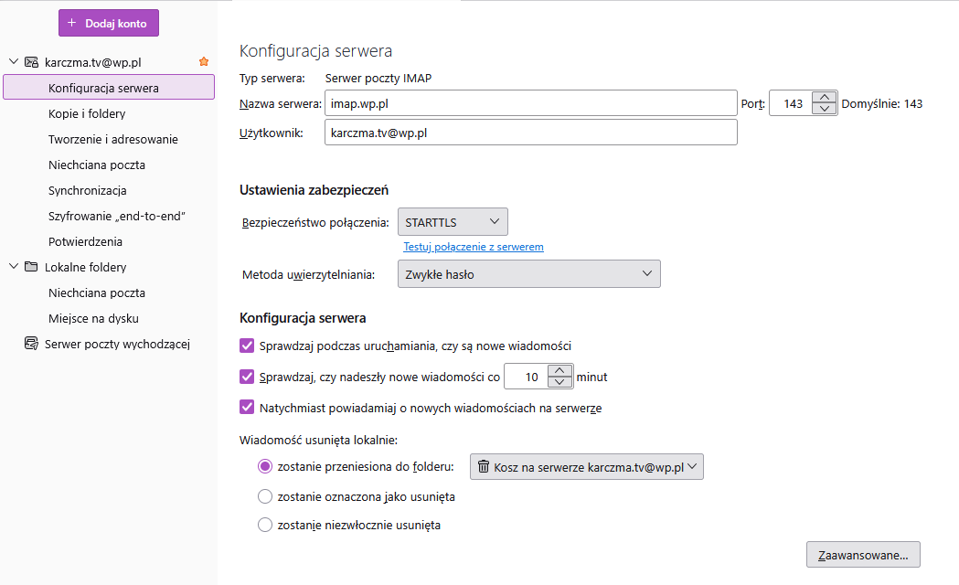Click the Lokalne foldery folder icon
Viewport: 959px width, 585px height.
click(x=31, y=267)
